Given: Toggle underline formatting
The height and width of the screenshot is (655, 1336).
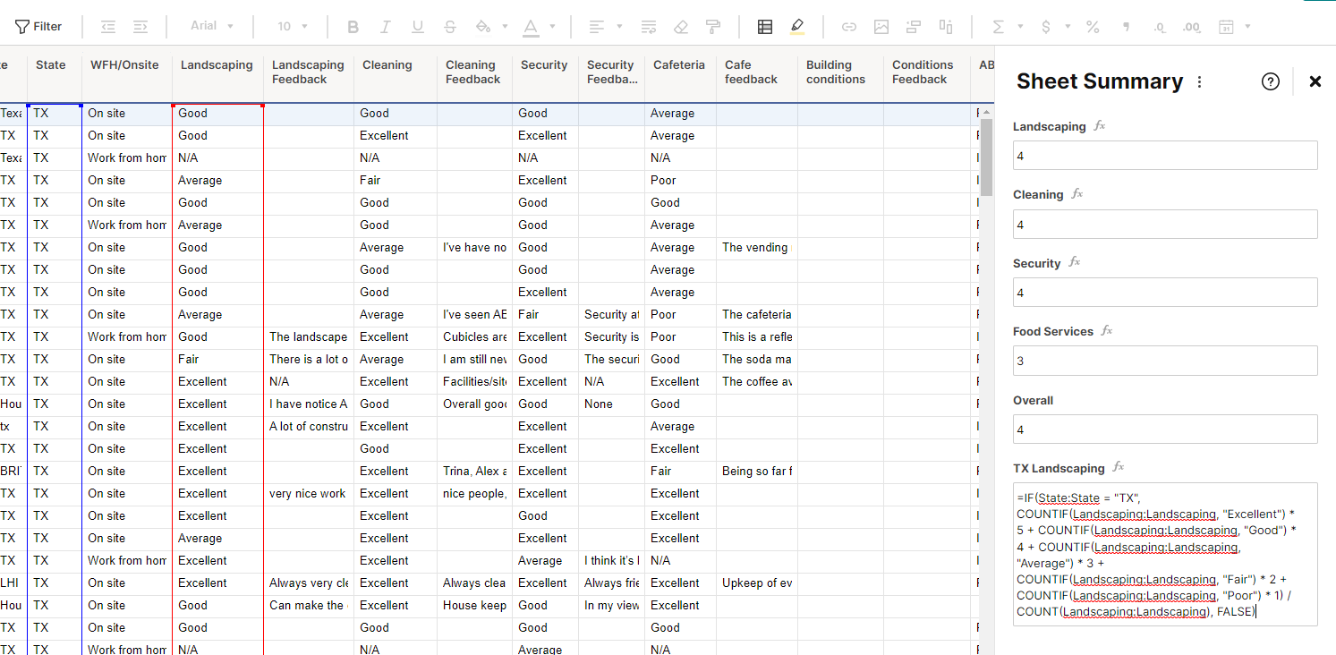Looking at the screenshot, I should click(417, 26).
